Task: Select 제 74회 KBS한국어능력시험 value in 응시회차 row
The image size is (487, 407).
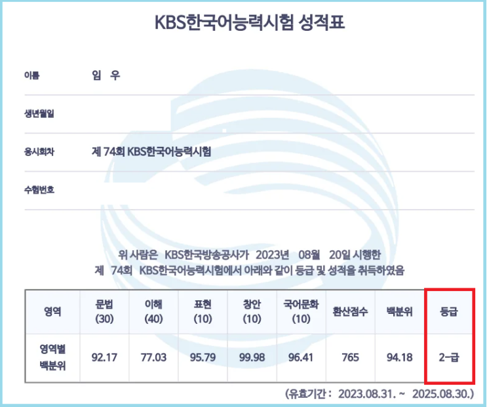Action: [x=151, y=151]
